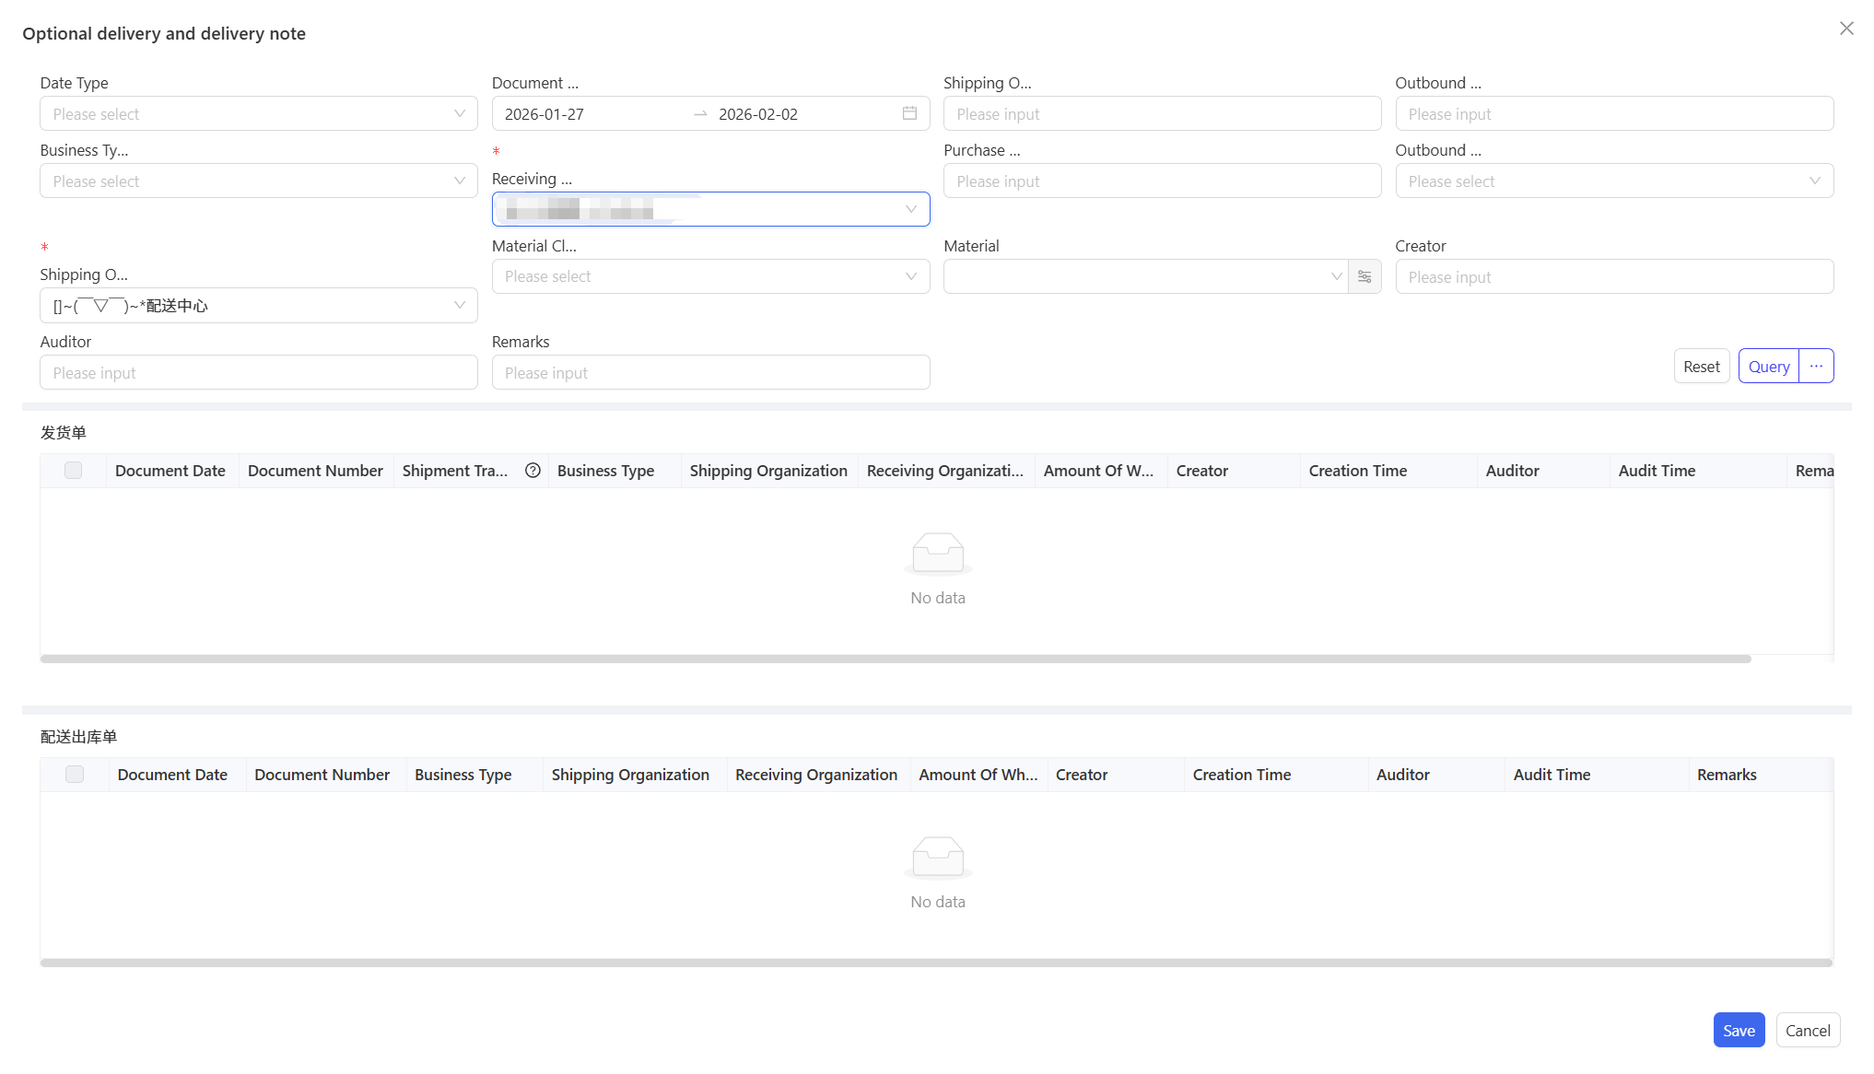Image resolution: width=1874 pixels, height=1074 pixels.
Task: Open the calendar icon in date range
Action: [x=909, y=113]
